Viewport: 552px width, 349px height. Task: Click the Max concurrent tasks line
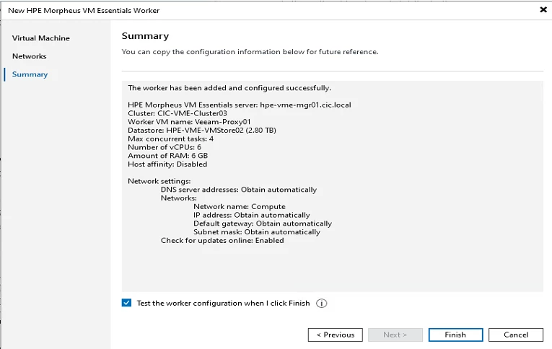point(170,138)
